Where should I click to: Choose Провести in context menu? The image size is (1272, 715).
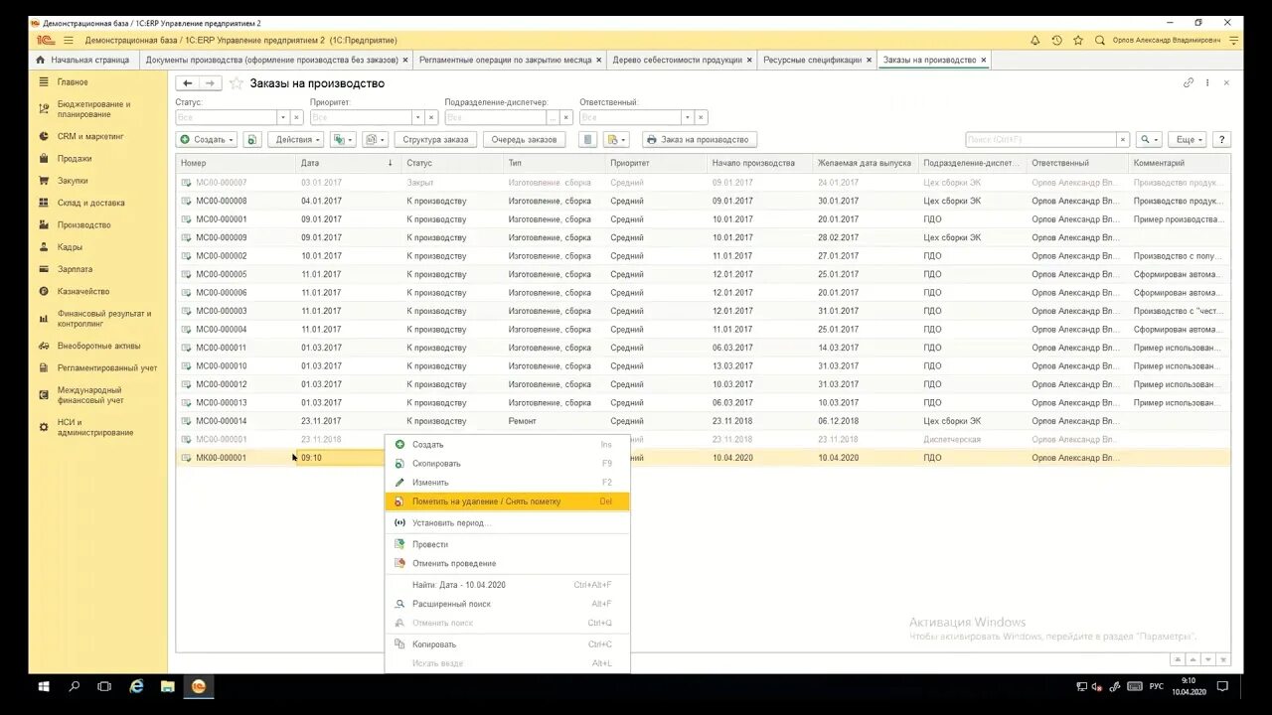(507, 544)
